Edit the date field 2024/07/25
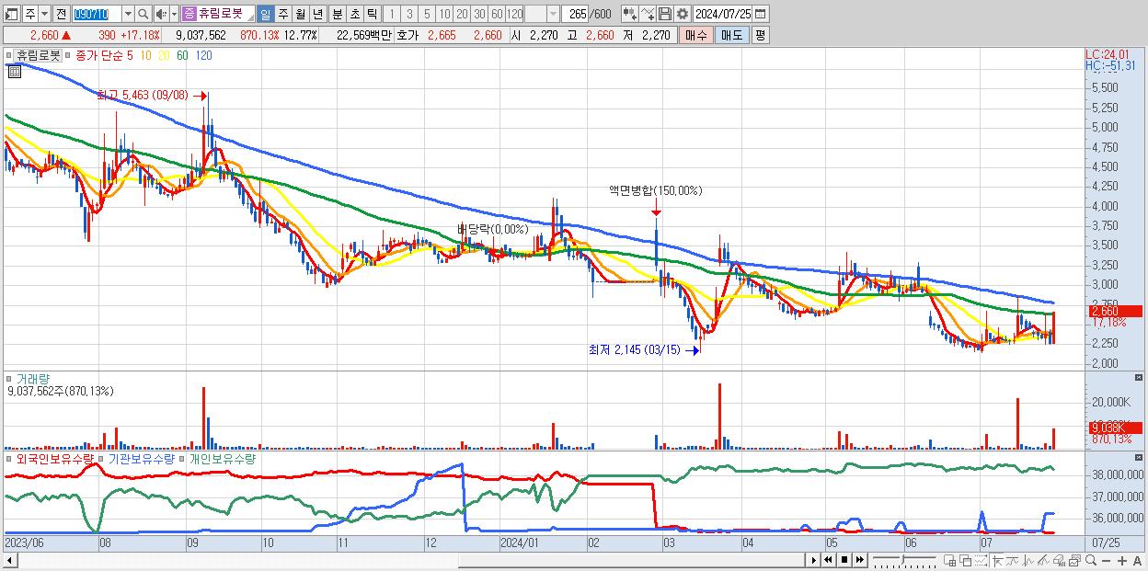The image size is (1148, 571). 723,14
